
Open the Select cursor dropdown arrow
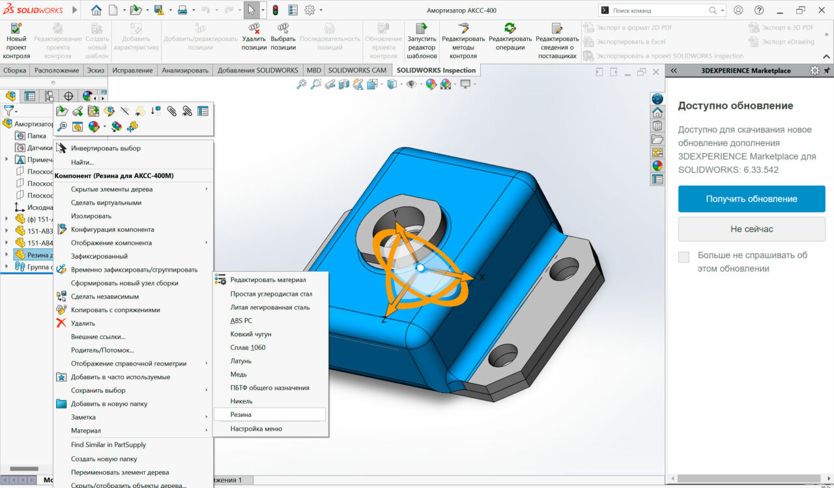pyautogui.click(x=263, y=10)
